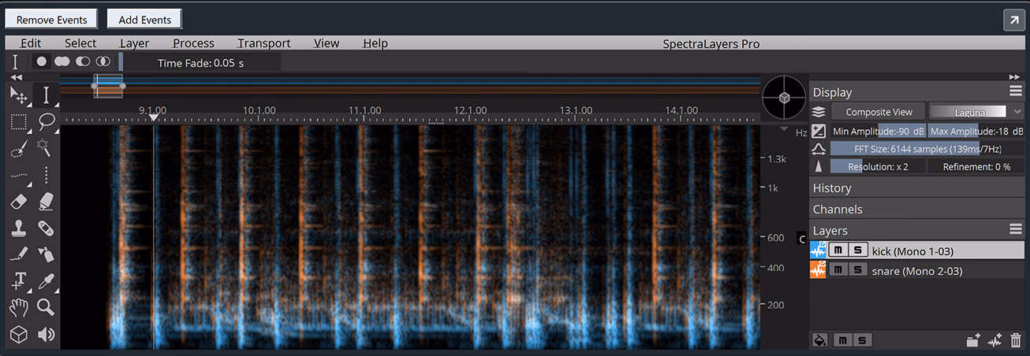Open the Display panel hamburger menu

tap(1016, 91)
